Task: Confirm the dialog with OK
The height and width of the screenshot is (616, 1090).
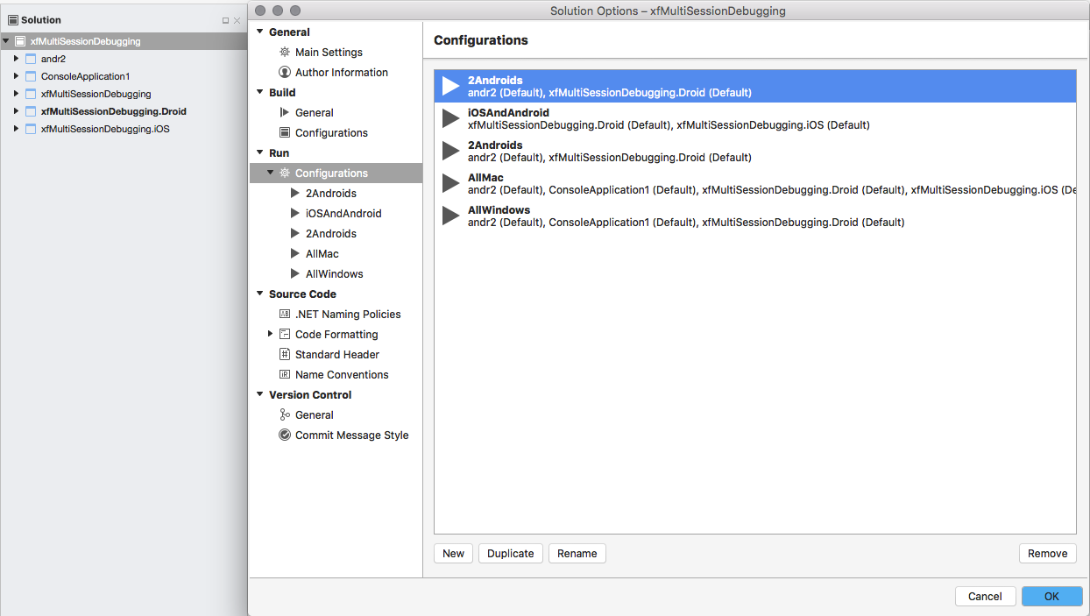Action: coord(1051,597)
